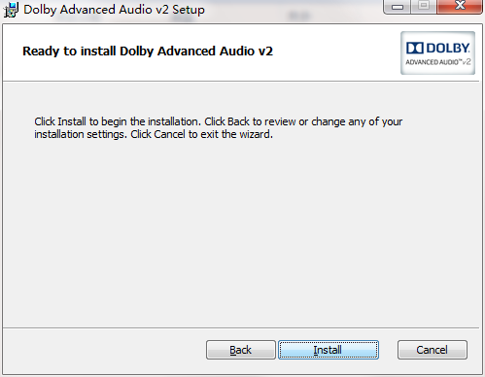This screenshot has width=485, height=377.
Task: Click the Dolby double-D symbol in the logo
Action: (415, 49)
